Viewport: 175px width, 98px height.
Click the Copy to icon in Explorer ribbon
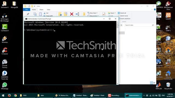(x=66, y=14)
